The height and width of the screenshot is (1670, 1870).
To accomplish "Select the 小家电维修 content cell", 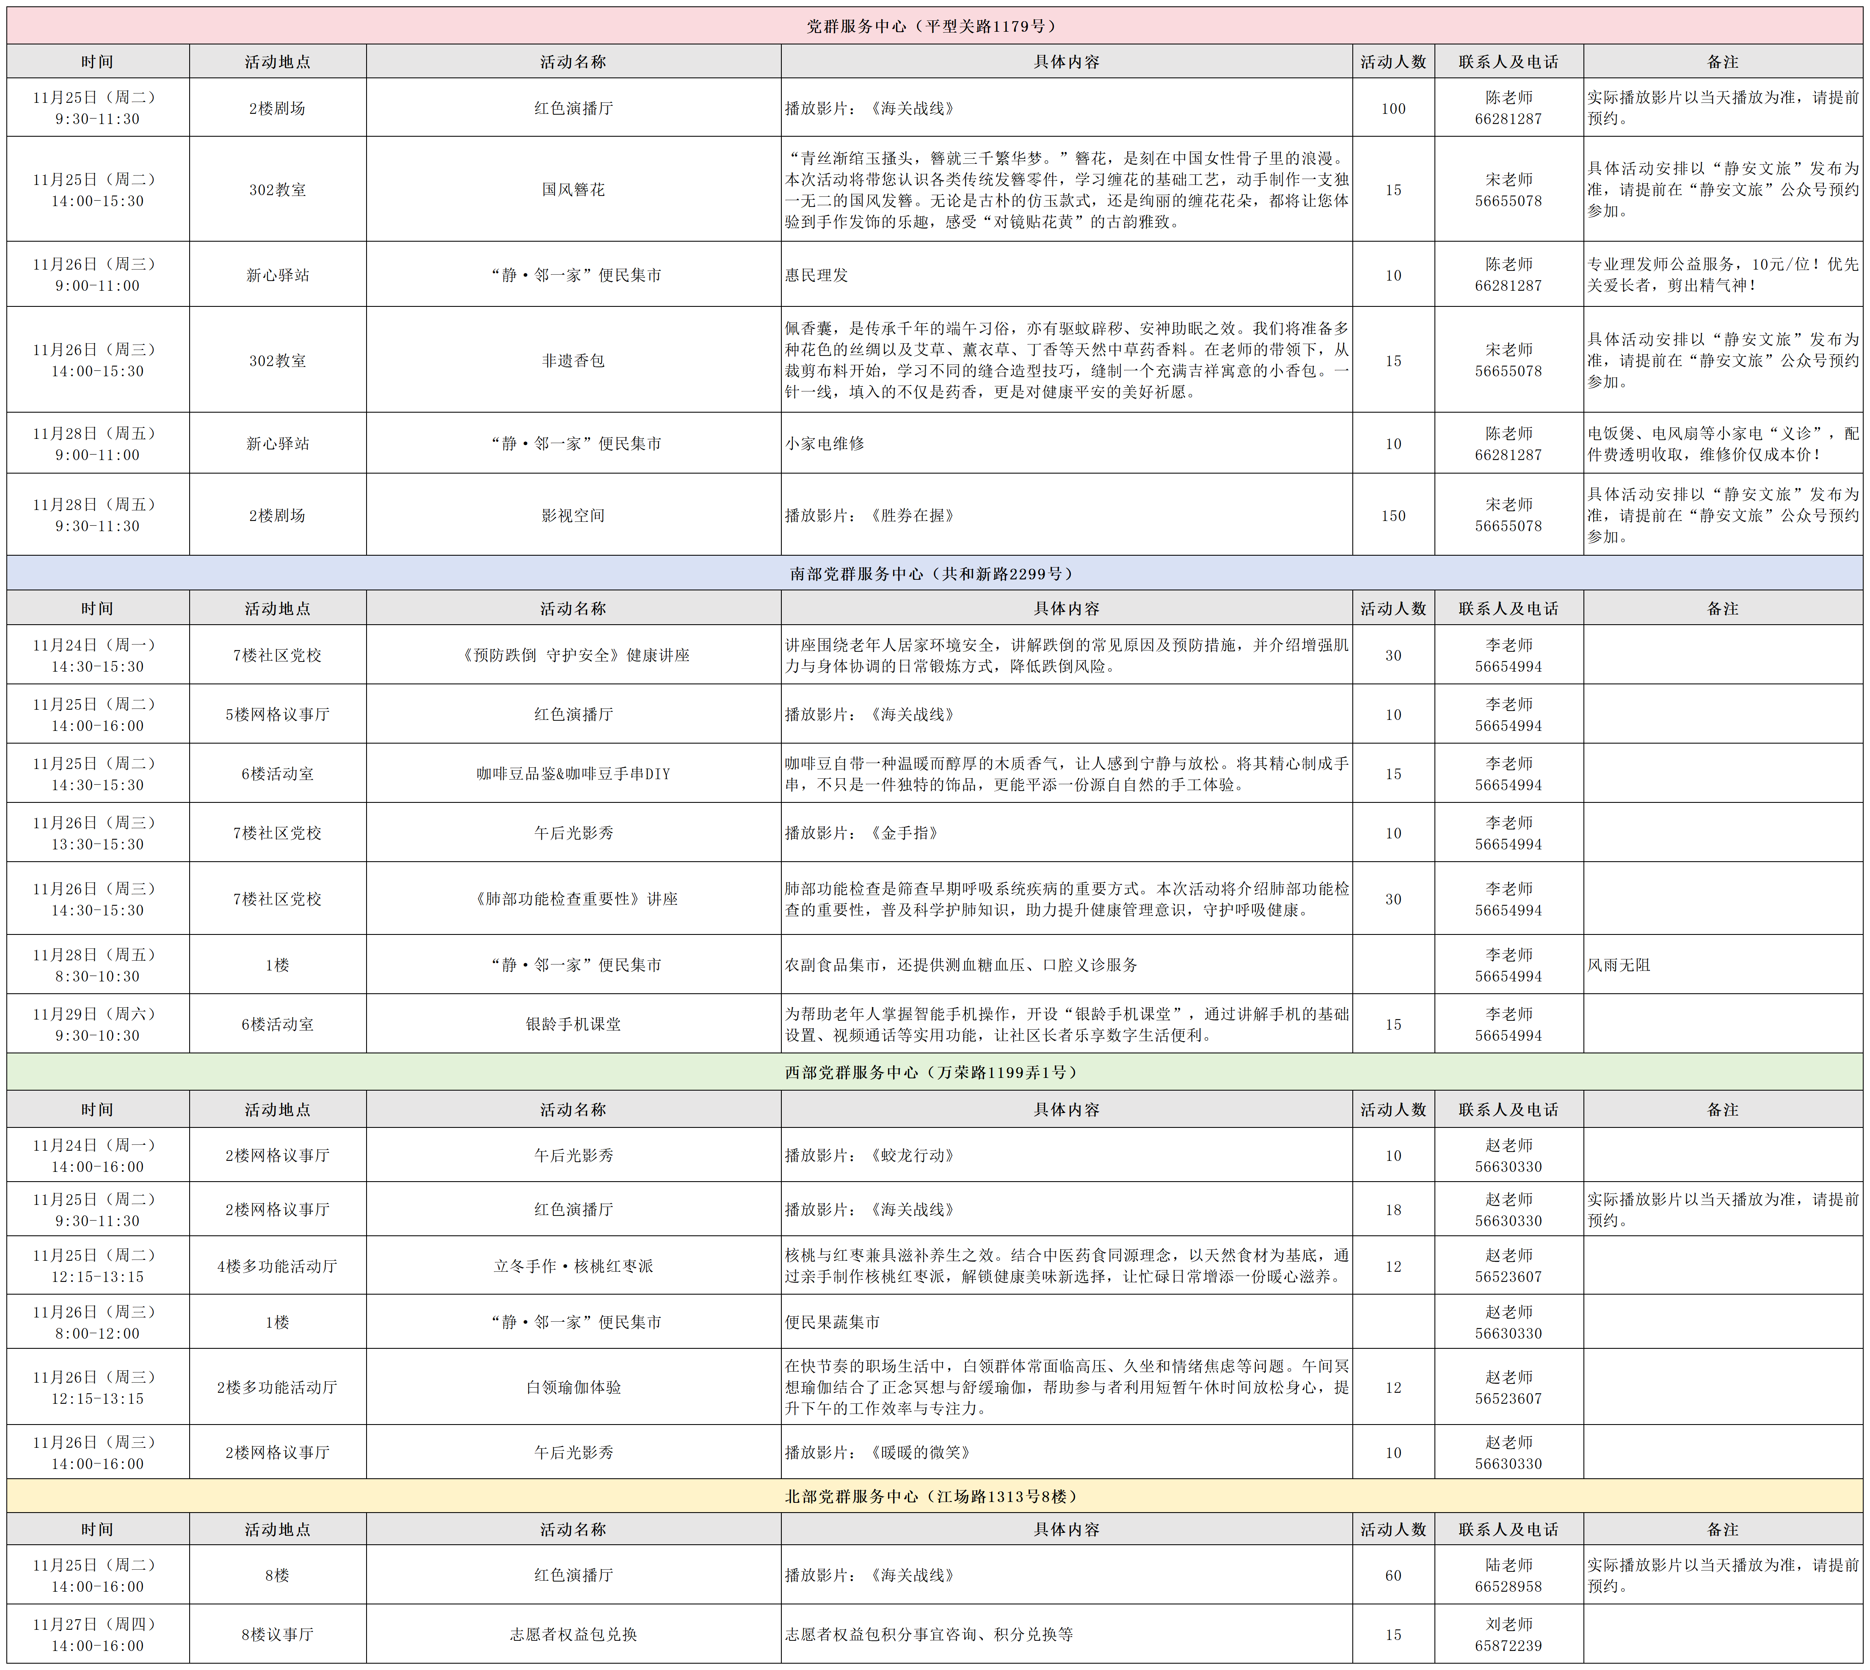I will pos(826,443).
